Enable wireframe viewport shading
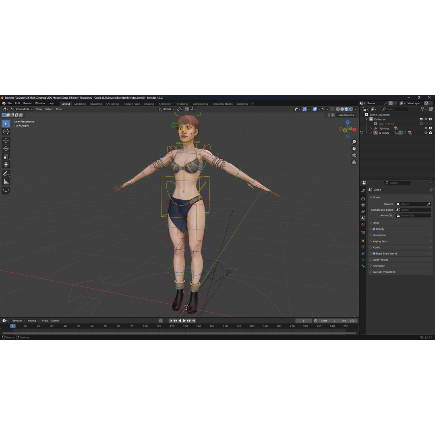435x435 pixels. coord(338,109)
